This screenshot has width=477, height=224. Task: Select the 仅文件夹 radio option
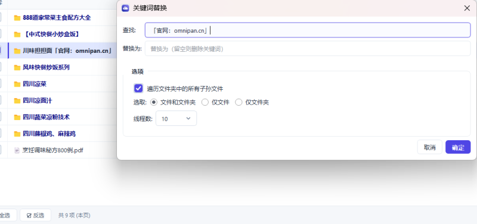click(x=239, y=102)
